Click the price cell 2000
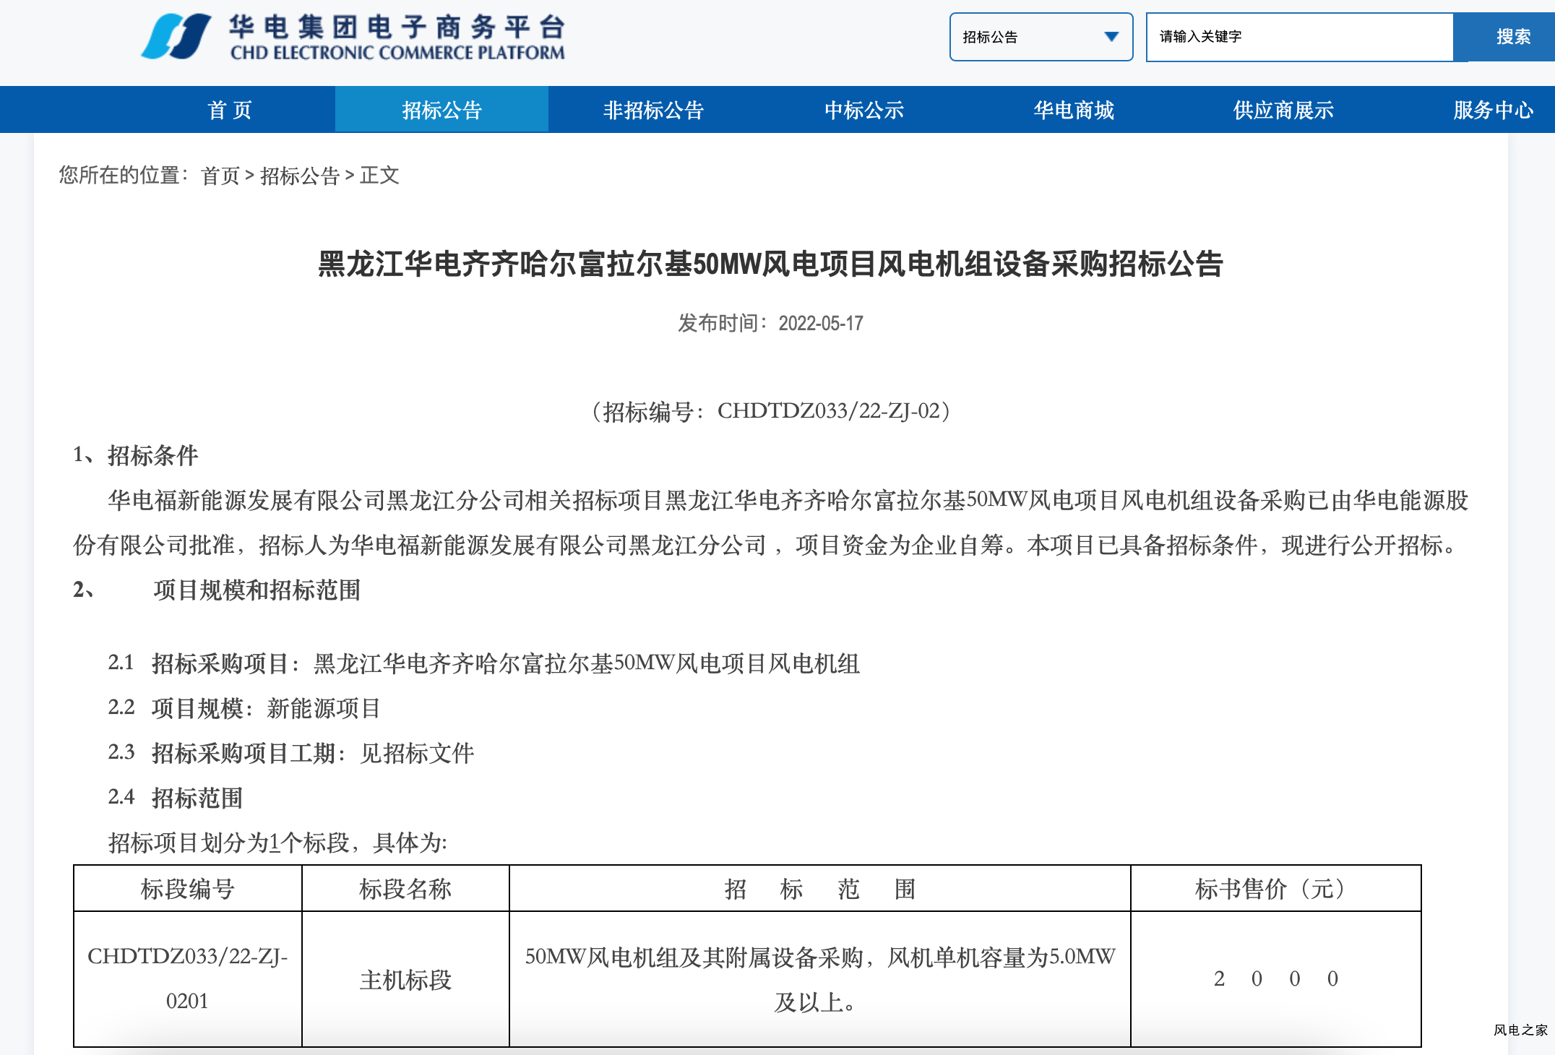The image size is (1555, 1055). point(1276,978)
